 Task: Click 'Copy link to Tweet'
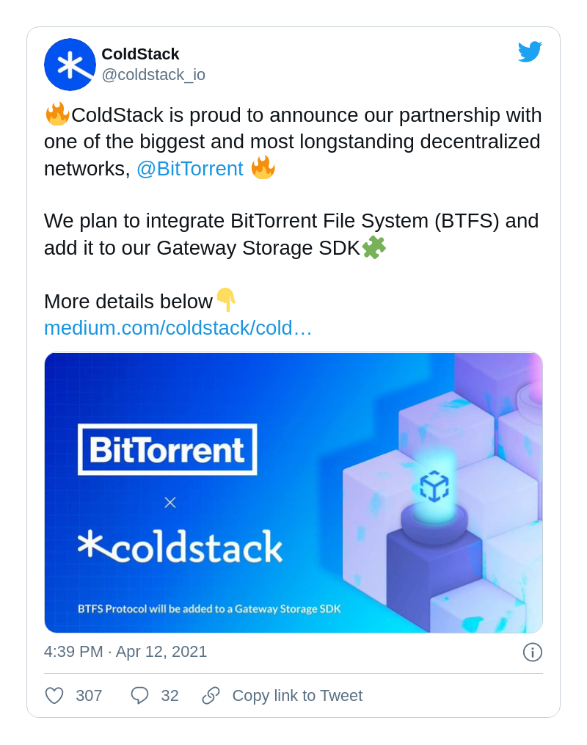pos(297,695)
